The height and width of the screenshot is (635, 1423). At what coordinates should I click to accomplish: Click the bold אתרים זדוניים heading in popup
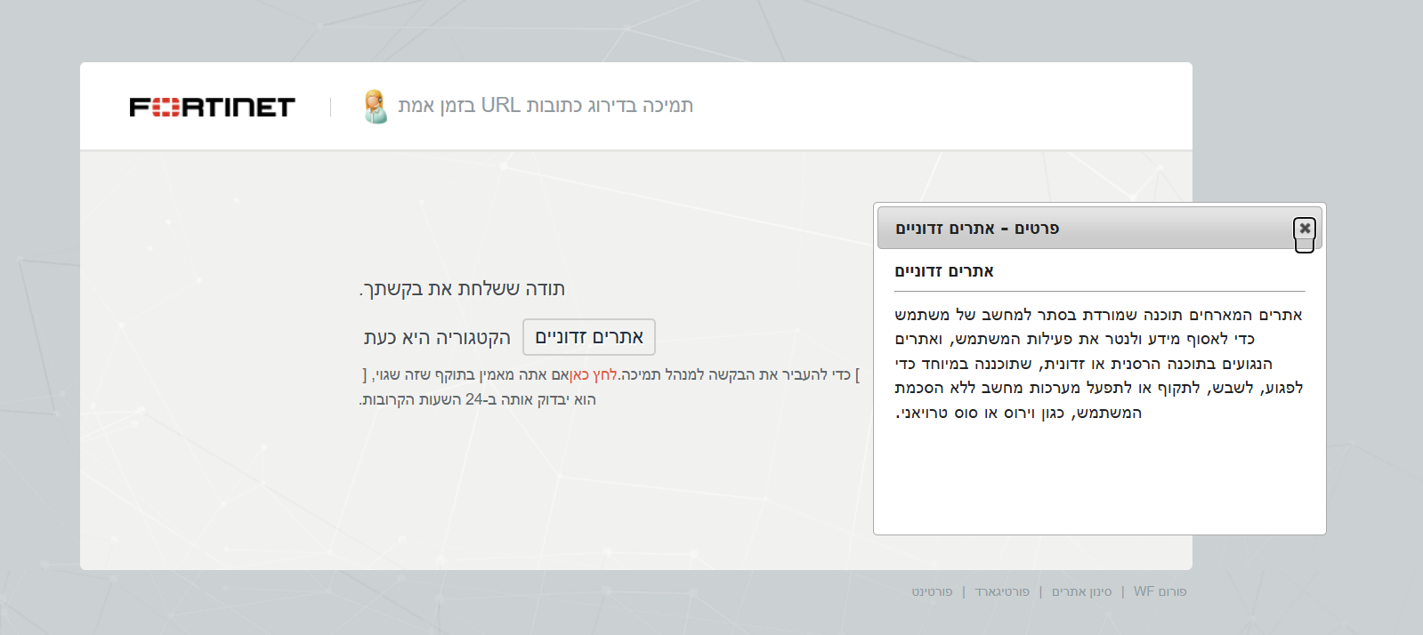click(x=944, y=271)
